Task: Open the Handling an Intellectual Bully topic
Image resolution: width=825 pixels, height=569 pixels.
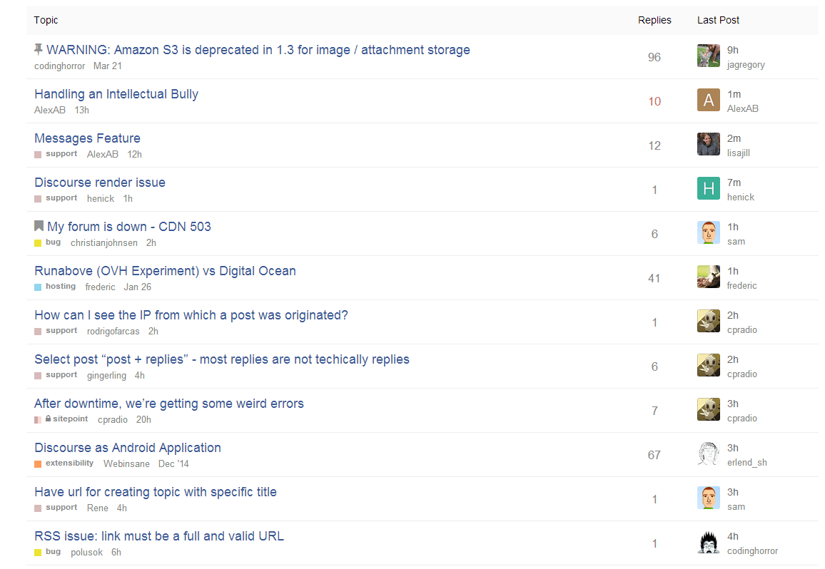Action: click(x=116, y=94)
